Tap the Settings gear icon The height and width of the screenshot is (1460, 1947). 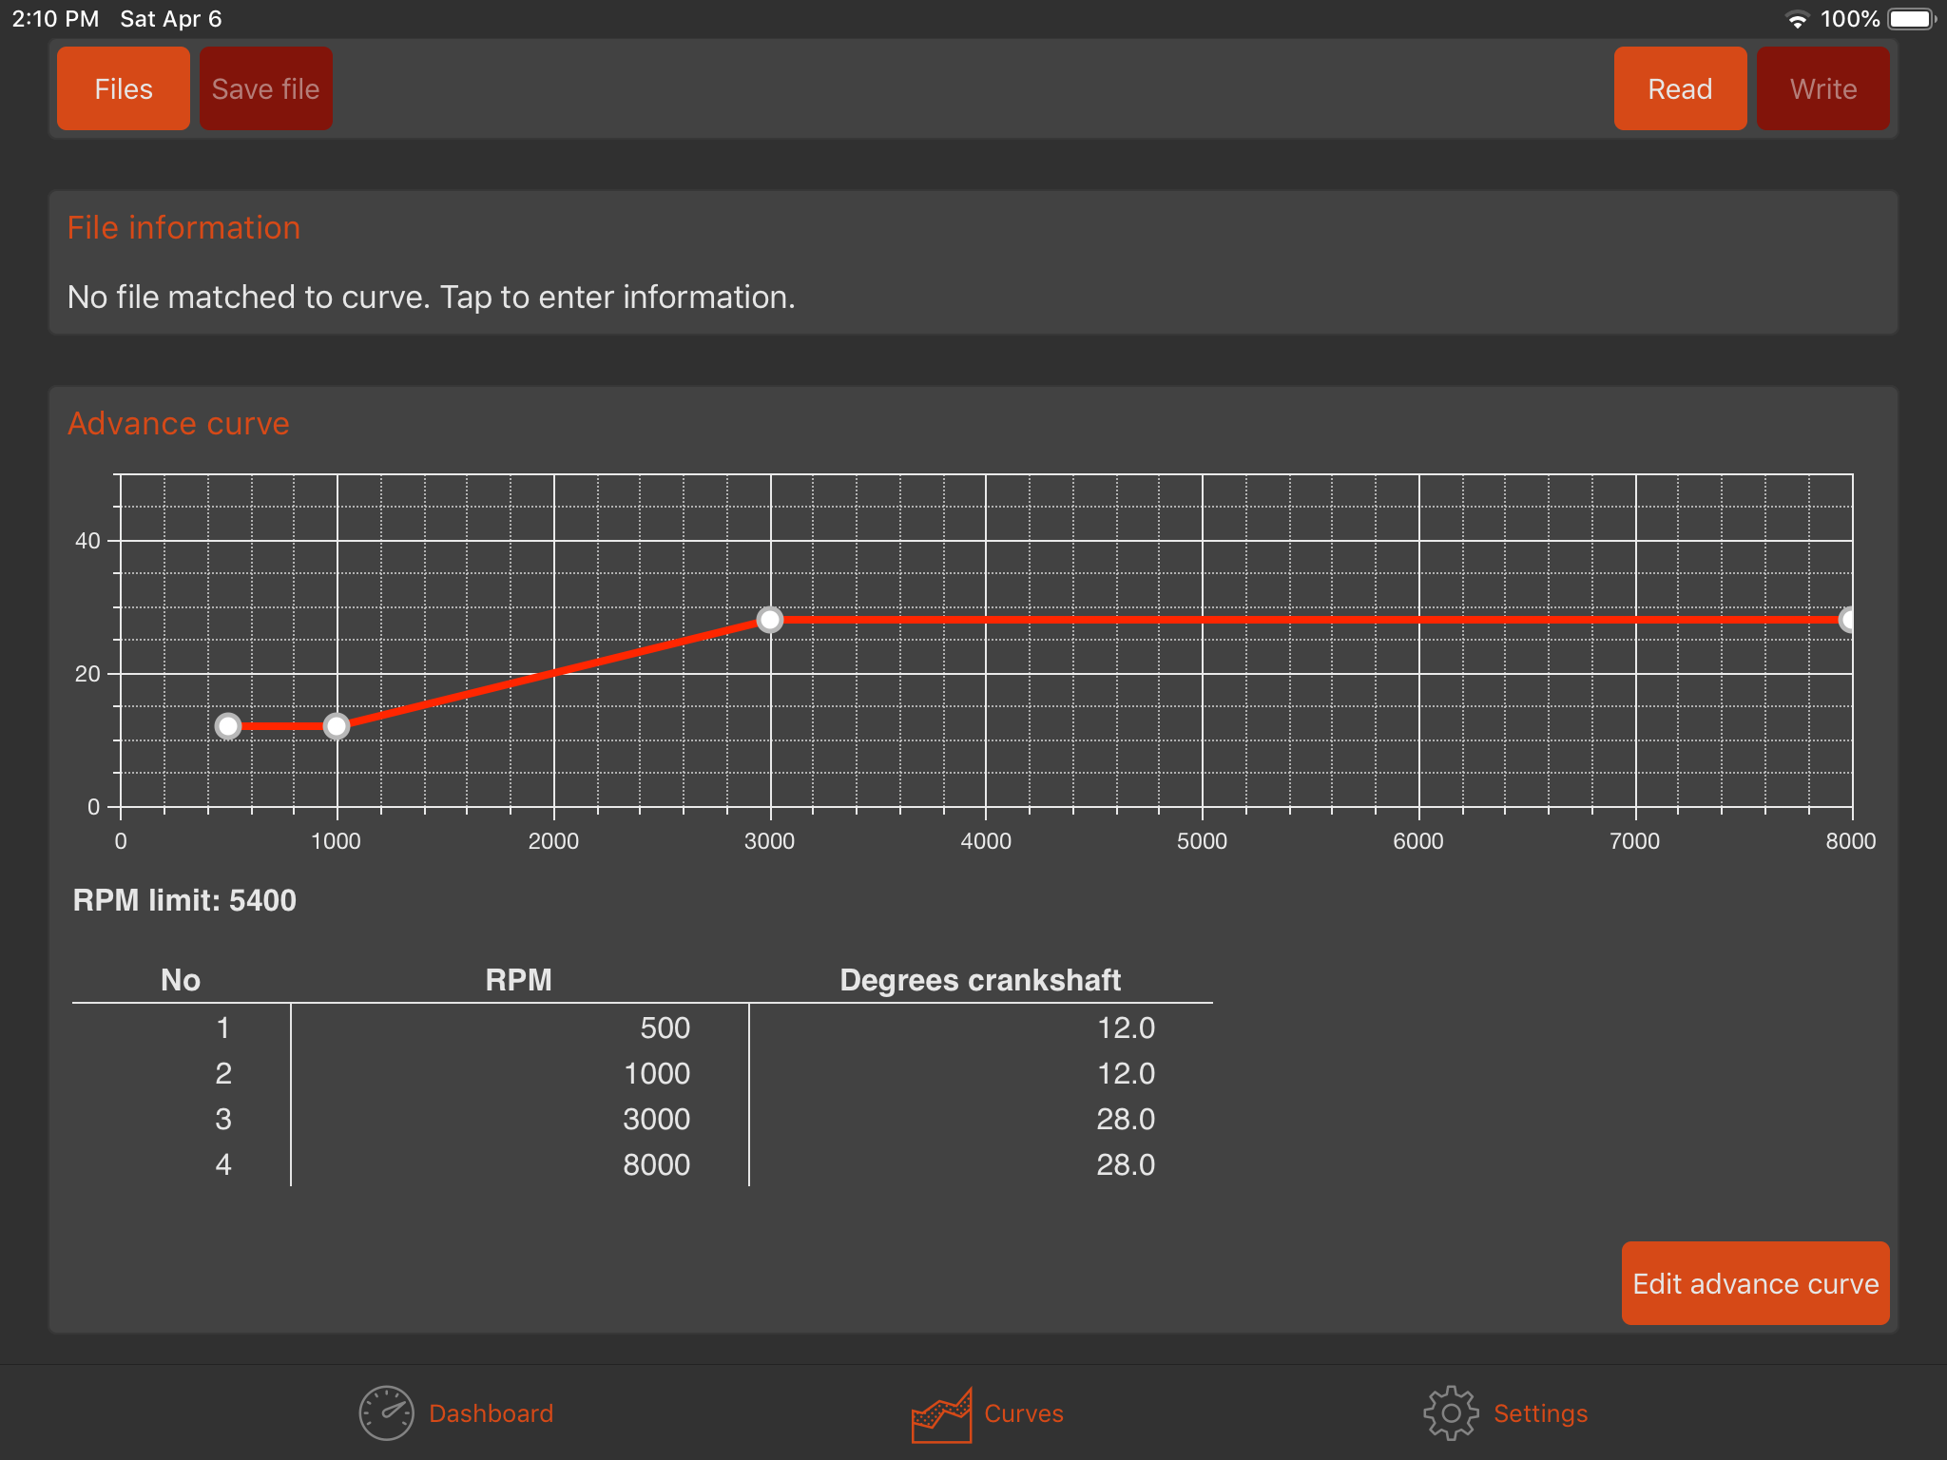[1451, 1412]
